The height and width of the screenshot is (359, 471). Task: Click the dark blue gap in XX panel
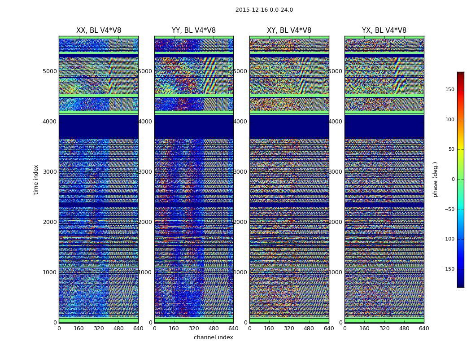[x=99, y=126]
